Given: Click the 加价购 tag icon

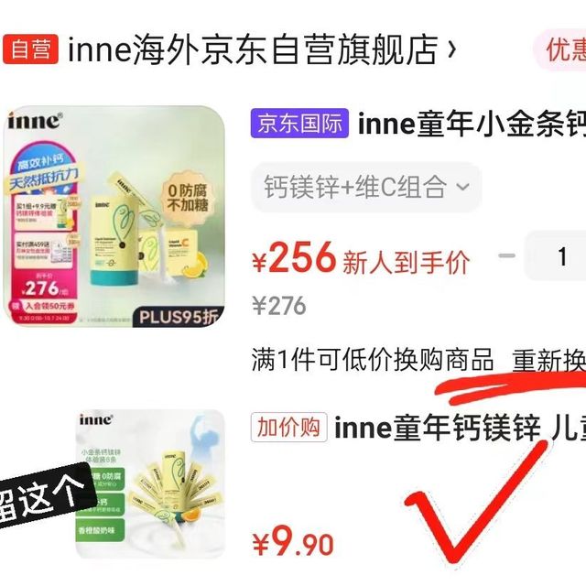Looking at the screenshot, I should [x=289, y=428].
